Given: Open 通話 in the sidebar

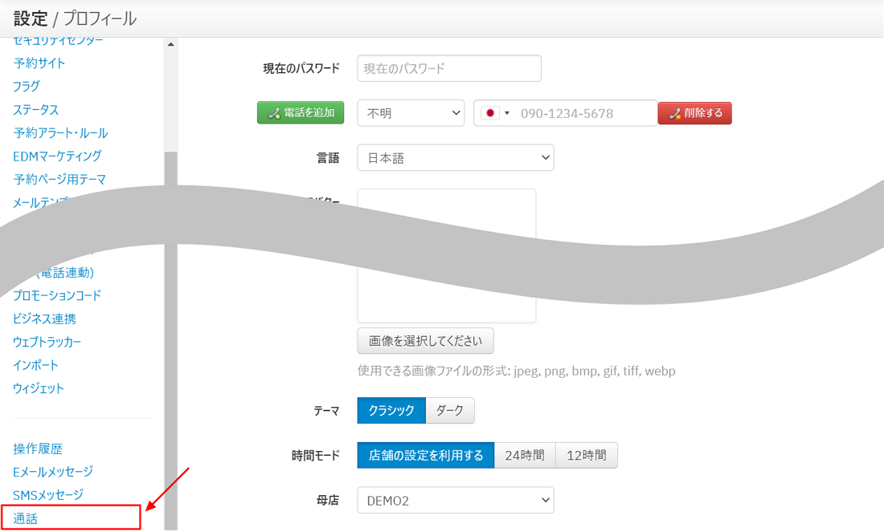Looking at the screenshot, I should [x=26, y=518].
